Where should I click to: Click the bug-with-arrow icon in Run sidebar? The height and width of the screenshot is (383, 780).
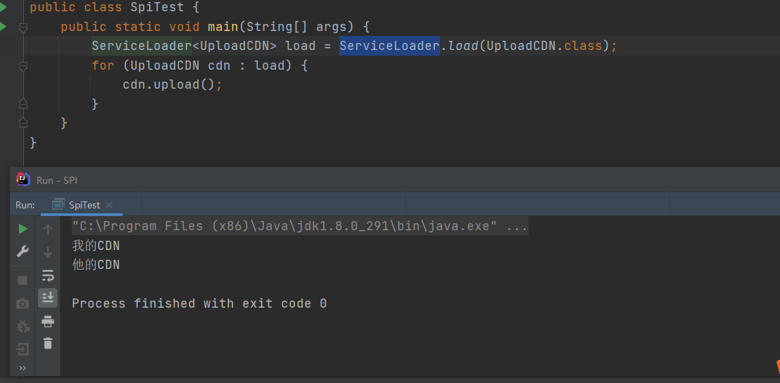[x=23, y=327]
